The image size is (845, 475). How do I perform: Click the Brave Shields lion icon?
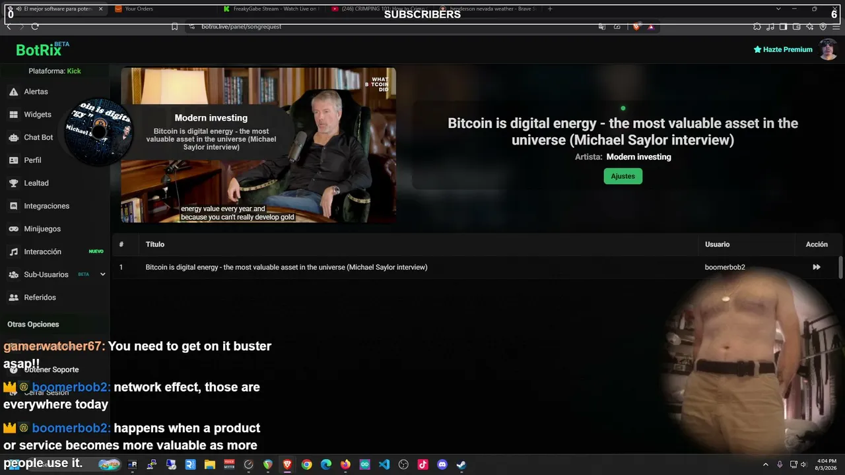click(x=636, y=26)
